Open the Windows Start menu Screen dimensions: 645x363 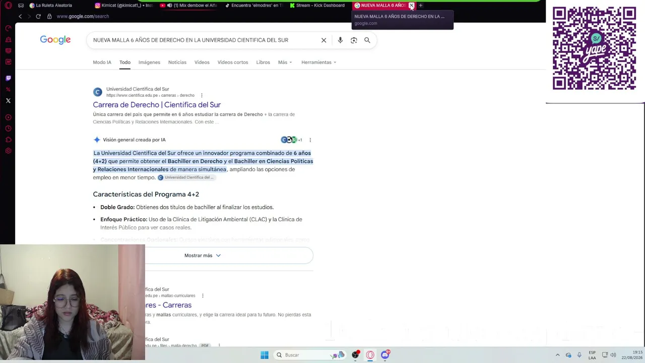265,355
